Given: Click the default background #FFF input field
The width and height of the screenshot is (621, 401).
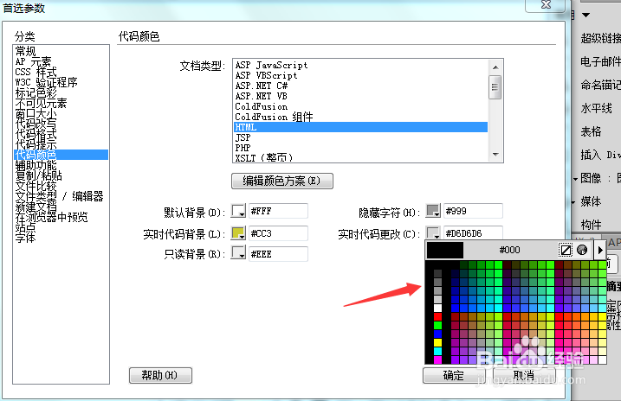Looking at the screenshot, I should click(278, 211).
